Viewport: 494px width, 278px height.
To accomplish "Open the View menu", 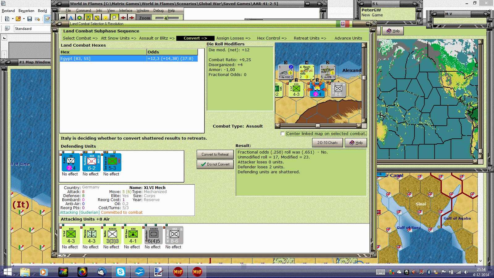I will click(111, 11).
